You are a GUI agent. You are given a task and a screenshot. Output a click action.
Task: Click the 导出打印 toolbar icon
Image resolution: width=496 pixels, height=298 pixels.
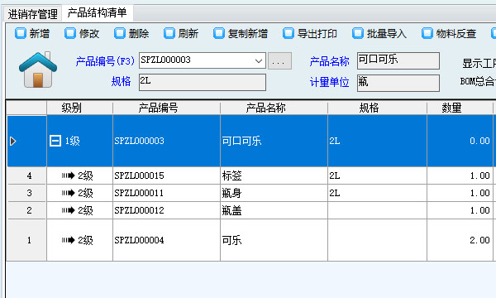[289, 33]
